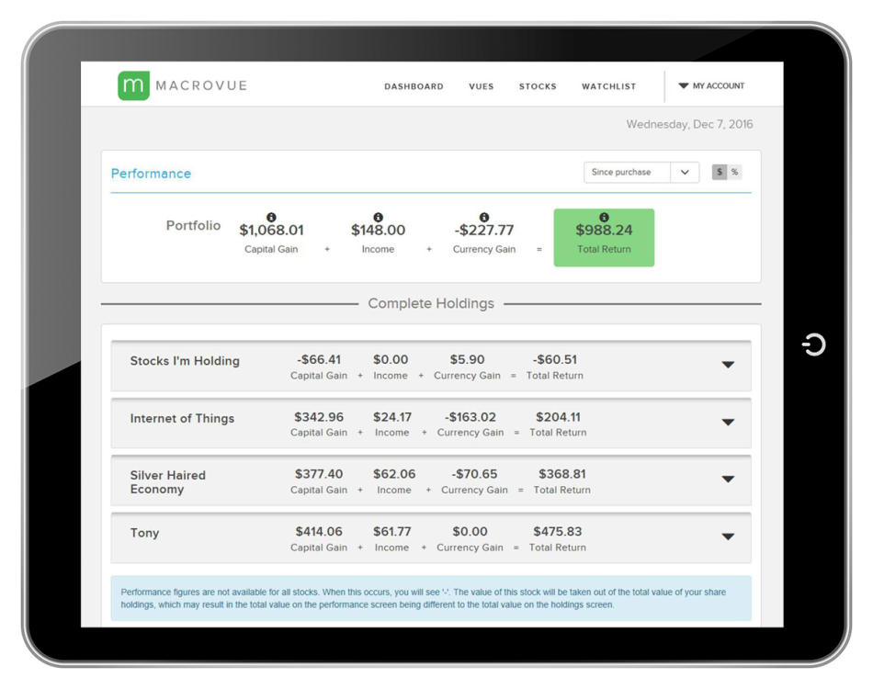
Task: Expand the Tony portfolio row
Action: tap(728, 537)
